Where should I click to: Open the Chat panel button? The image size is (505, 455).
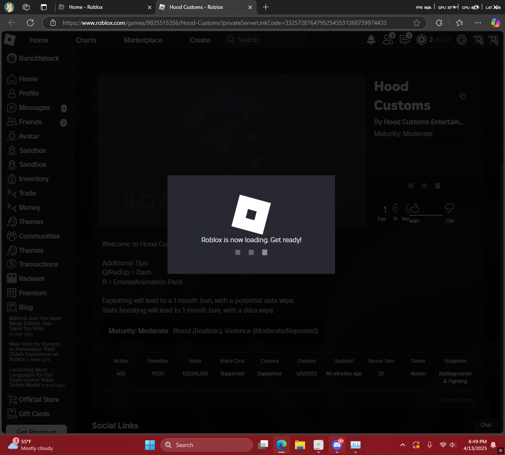(486, 425)
